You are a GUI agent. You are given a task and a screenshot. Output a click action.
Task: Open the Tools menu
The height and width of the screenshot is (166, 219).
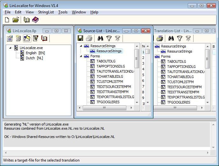[63, 12]
